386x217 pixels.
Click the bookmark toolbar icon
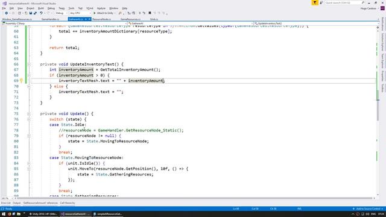tap(150, 13)
